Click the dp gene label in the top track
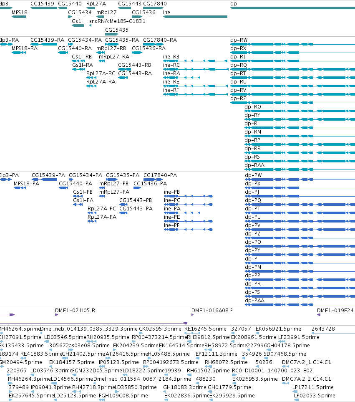 [x=234, y=4]
